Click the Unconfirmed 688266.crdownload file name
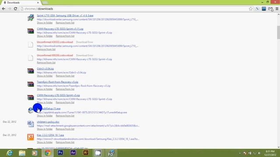The height and width of the screenshot is (157, 280). (55, 55)
